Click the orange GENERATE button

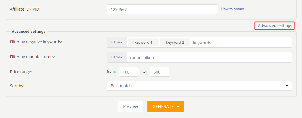point(166,107)
